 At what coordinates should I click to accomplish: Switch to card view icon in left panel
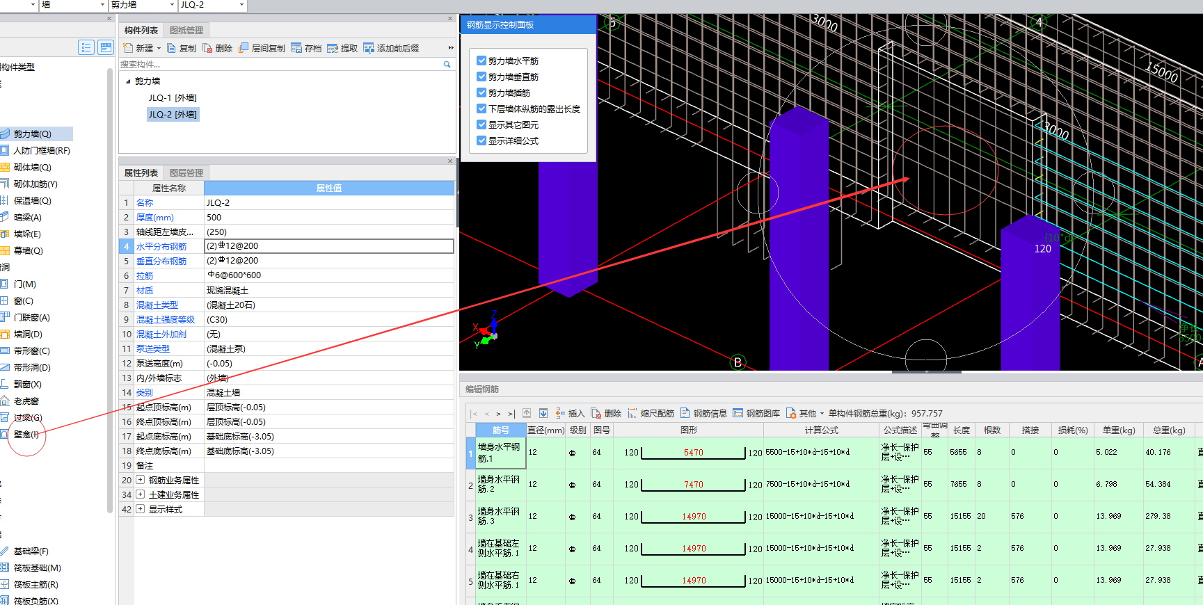[106, 47]
